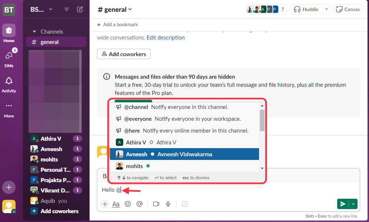Click the plus attachment icon in the composer
This screenshot has height=222, width=369.
click(105, 204)
